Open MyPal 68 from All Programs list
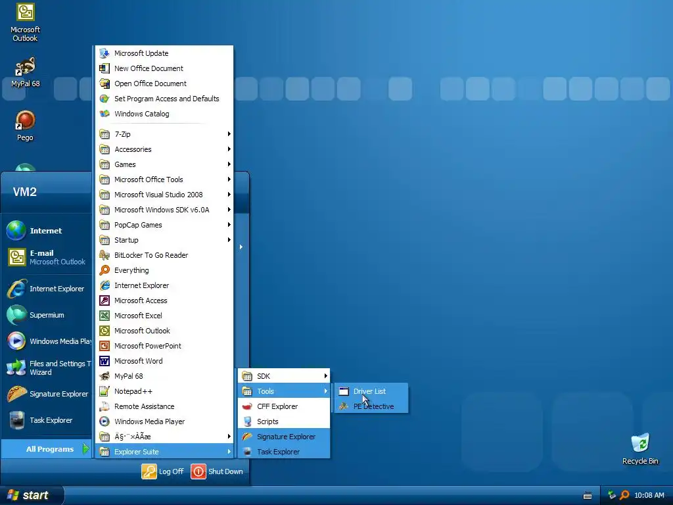This screenshot has width=673, height=505. 165,375
